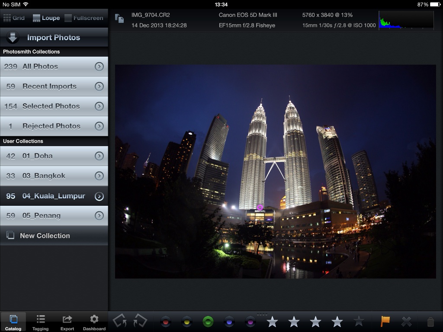This screenshot has width=443, height=332.
Task: Open All Photos collection
Action: 54,67
